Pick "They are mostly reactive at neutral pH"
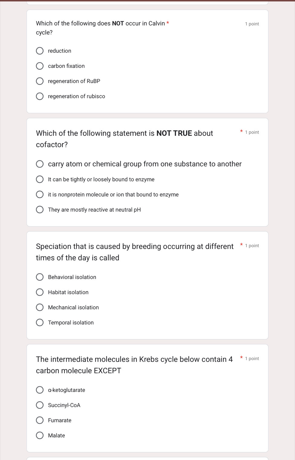The width and height of the screenshot is (295, 460). pos(40,209)
